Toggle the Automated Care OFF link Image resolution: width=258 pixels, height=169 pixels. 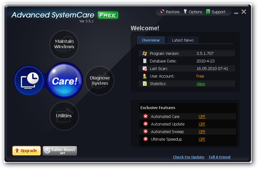click(202, 116)
